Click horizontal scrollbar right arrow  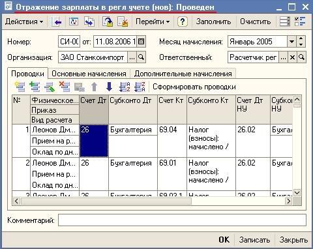(x=288, y=201)
